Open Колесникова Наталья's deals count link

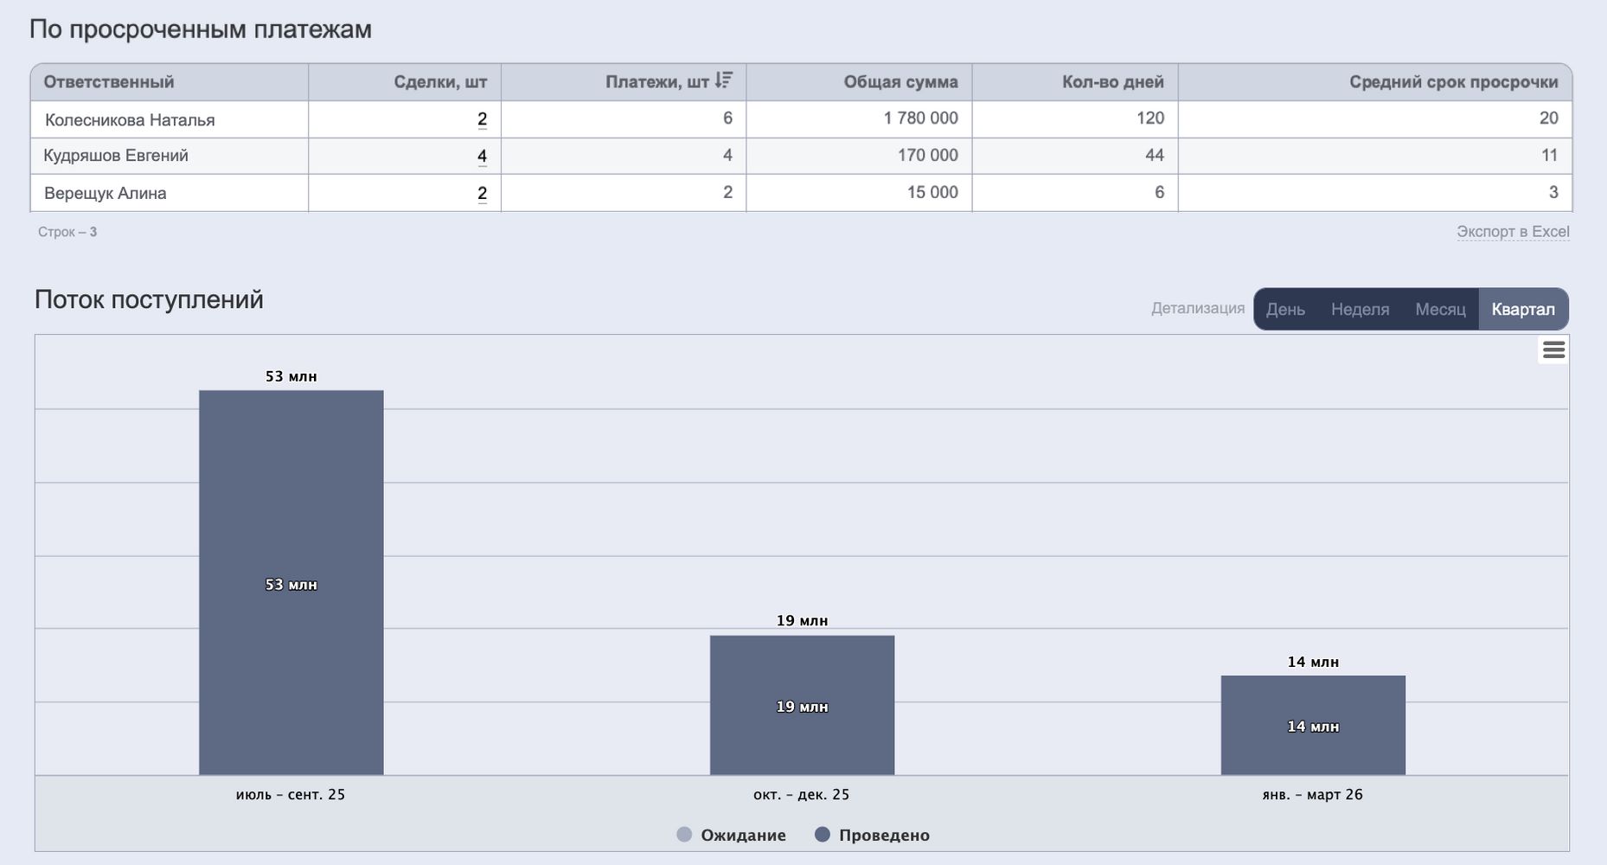click(x=482, y=119)
